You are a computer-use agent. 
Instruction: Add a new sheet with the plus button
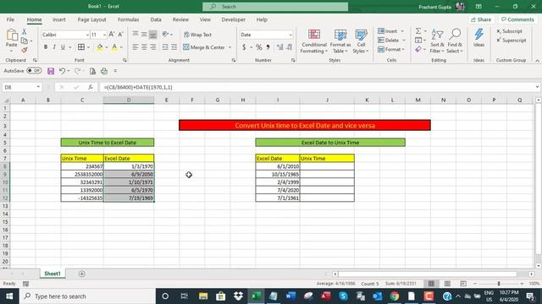click(x=82, y=274)
